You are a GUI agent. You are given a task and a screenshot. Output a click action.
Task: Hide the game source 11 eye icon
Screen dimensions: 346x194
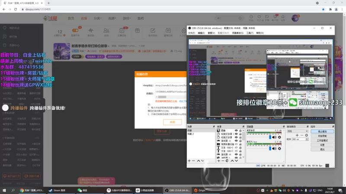(236, 141)
